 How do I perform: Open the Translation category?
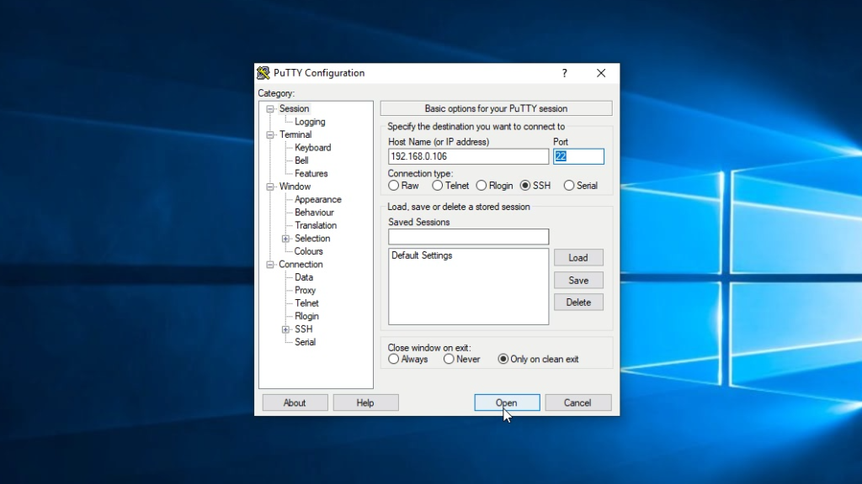(316, 225)
